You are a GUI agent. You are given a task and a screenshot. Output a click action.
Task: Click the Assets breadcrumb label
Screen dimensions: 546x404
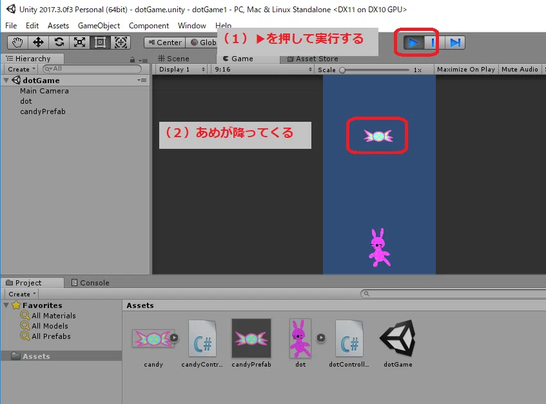(x=140, y=305)
